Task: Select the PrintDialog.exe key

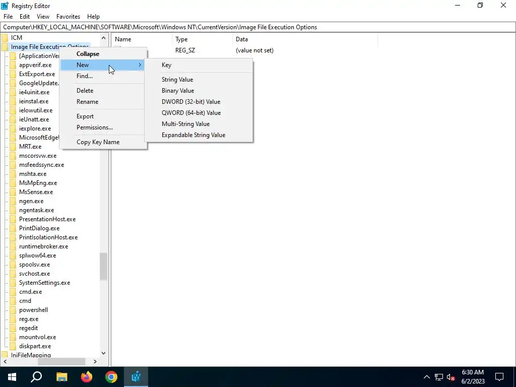Action: pyautogui.click(x=39, y=228)
